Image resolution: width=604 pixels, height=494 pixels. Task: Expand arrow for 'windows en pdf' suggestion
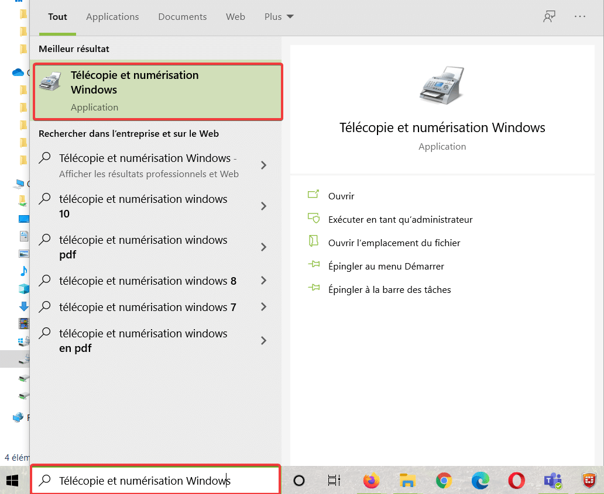tap(264, 340)
